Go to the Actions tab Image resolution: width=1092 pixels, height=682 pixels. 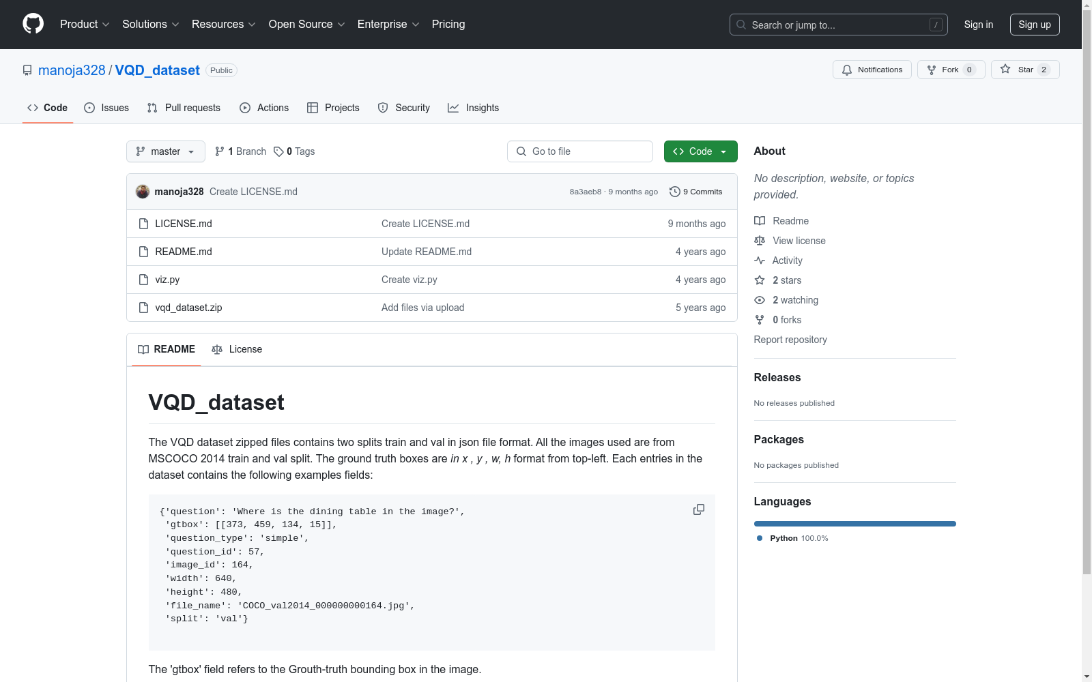click(x=264, y=108)
